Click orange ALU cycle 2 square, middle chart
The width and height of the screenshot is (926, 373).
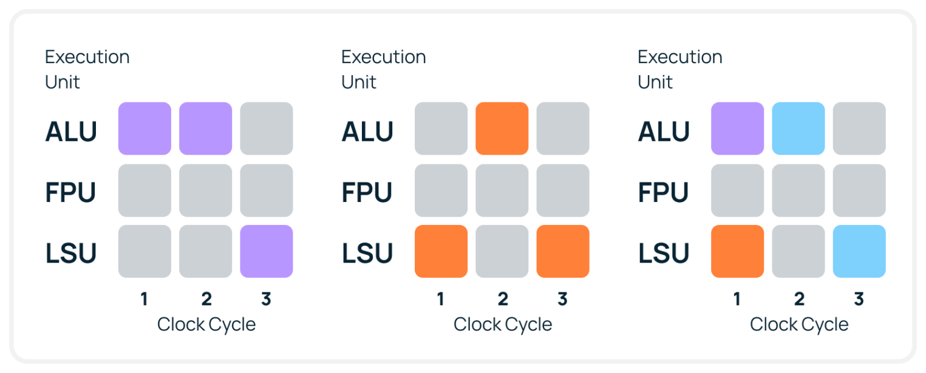coord(502,129)
